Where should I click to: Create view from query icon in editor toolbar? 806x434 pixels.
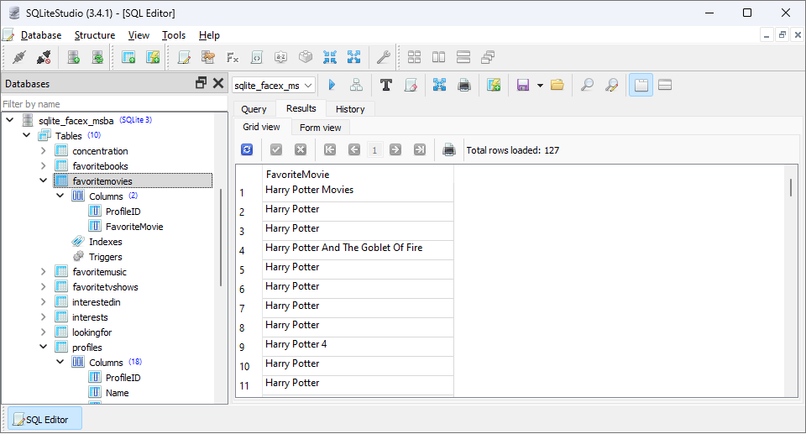[494, 85]
